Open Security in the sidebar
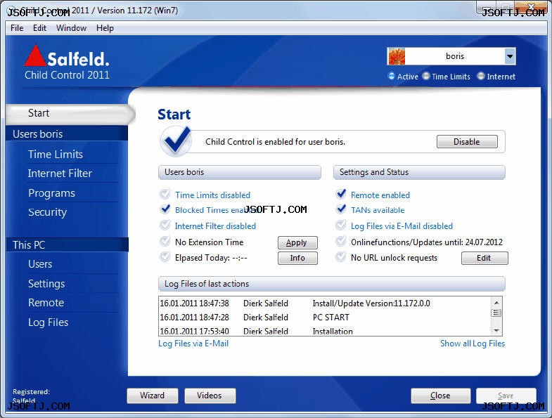Viewport: 552px width, 418px height. pyautogui.click(x=47, y=212)
